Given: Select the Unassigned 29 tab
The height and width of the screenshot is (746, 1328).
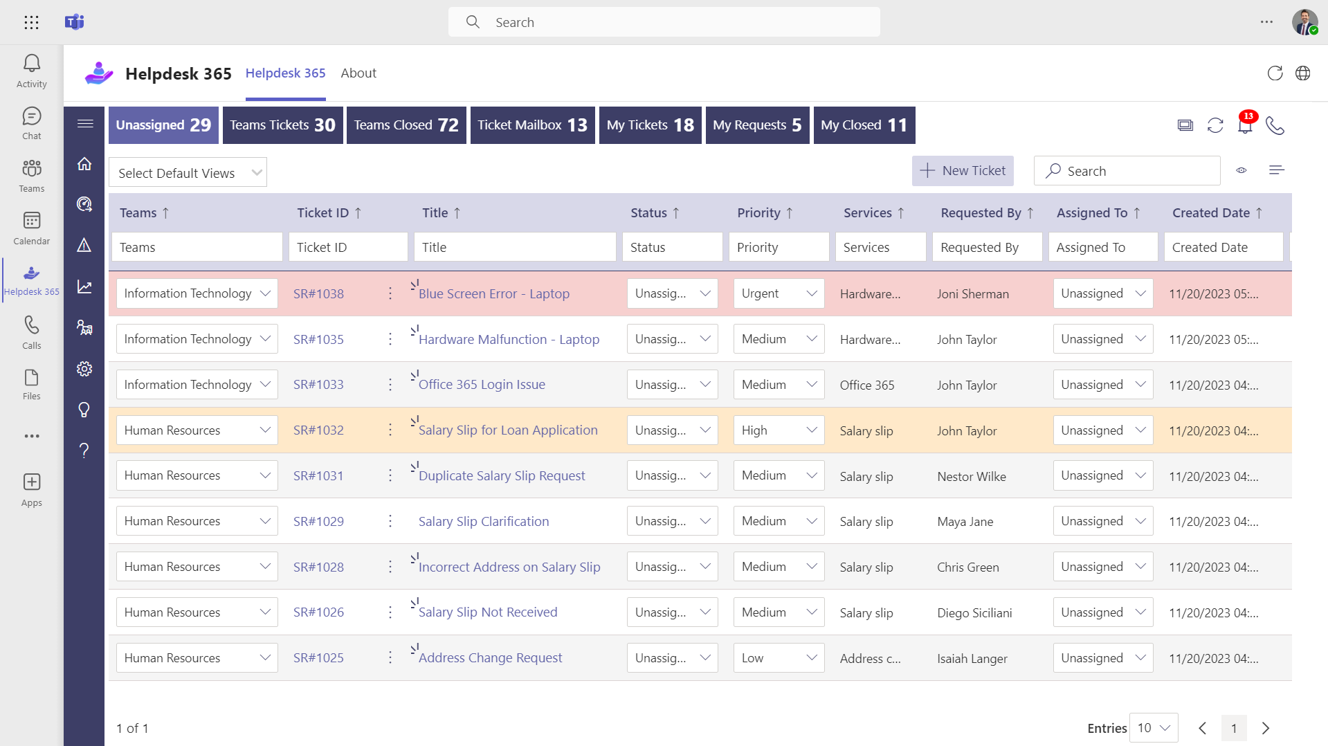Looking at the screenshot, I should tap(163, 125).
